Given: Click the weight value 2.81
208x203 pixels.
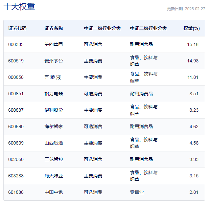Looking at the screenshot, I should click(194, 192).
